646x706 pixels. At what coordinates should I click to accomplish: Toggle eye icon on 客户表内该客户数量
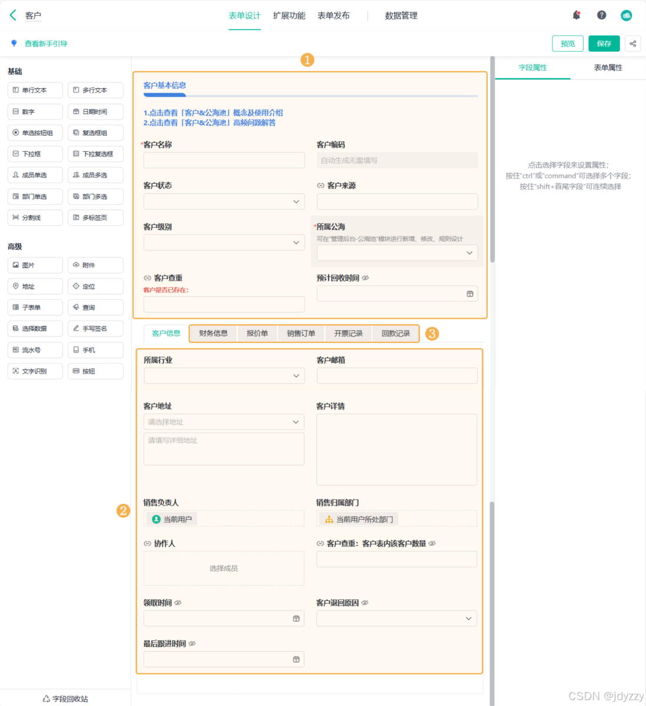(x=432, y=544)
